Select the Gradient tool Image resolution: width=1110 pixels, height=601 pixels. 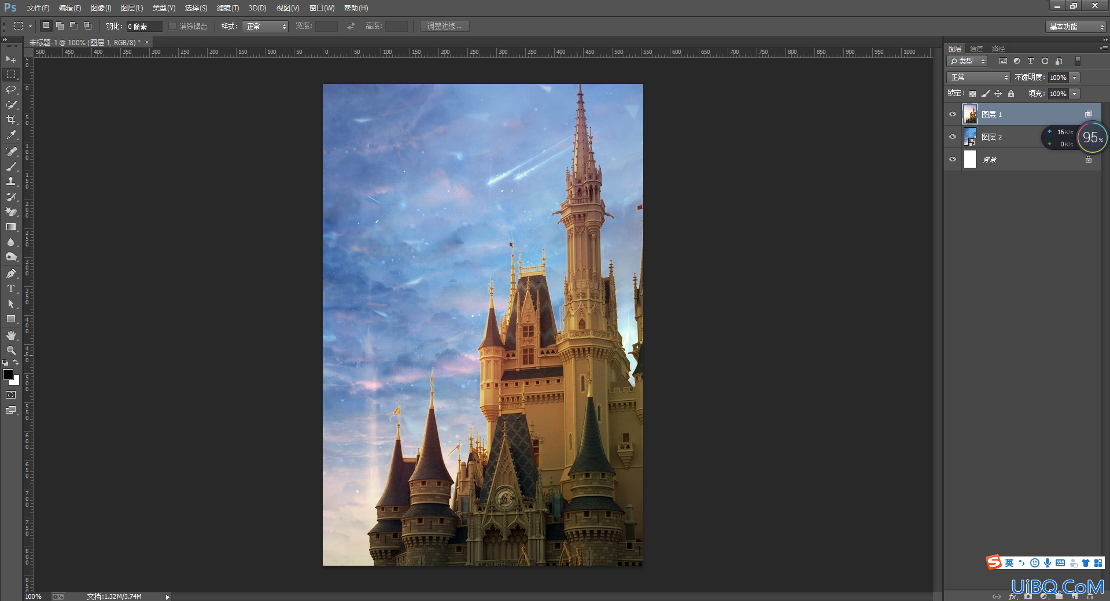(11, 227)
